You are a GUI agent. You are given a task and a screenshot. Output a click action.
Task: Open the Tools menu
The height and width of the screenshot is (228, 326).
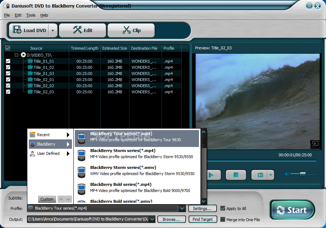31,15
